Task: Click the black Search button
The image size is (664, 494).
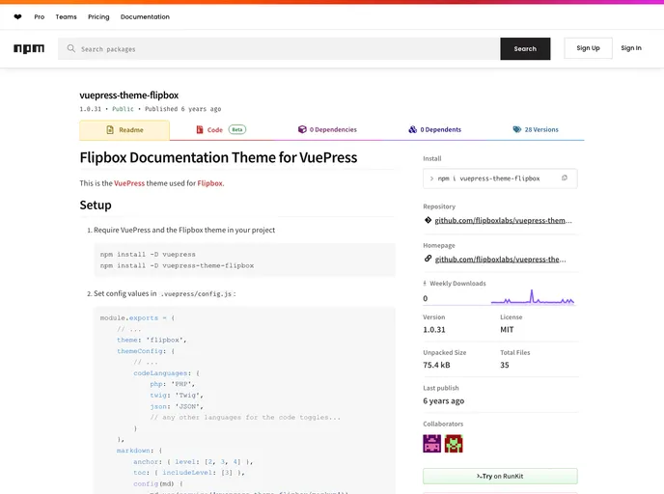Action: (525, 48)
